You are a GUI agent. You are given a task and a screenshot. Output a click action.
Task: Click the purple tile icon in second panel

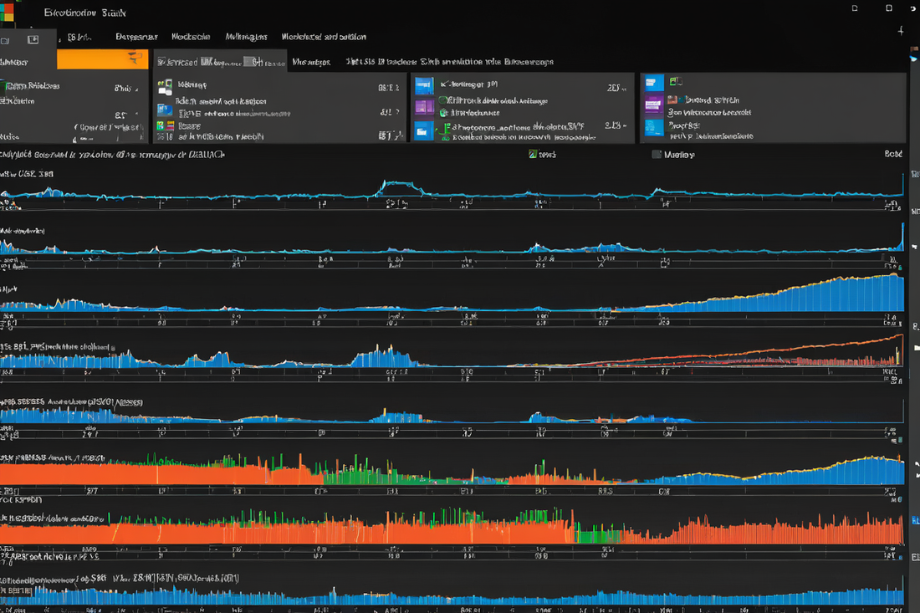click(424, 107)
